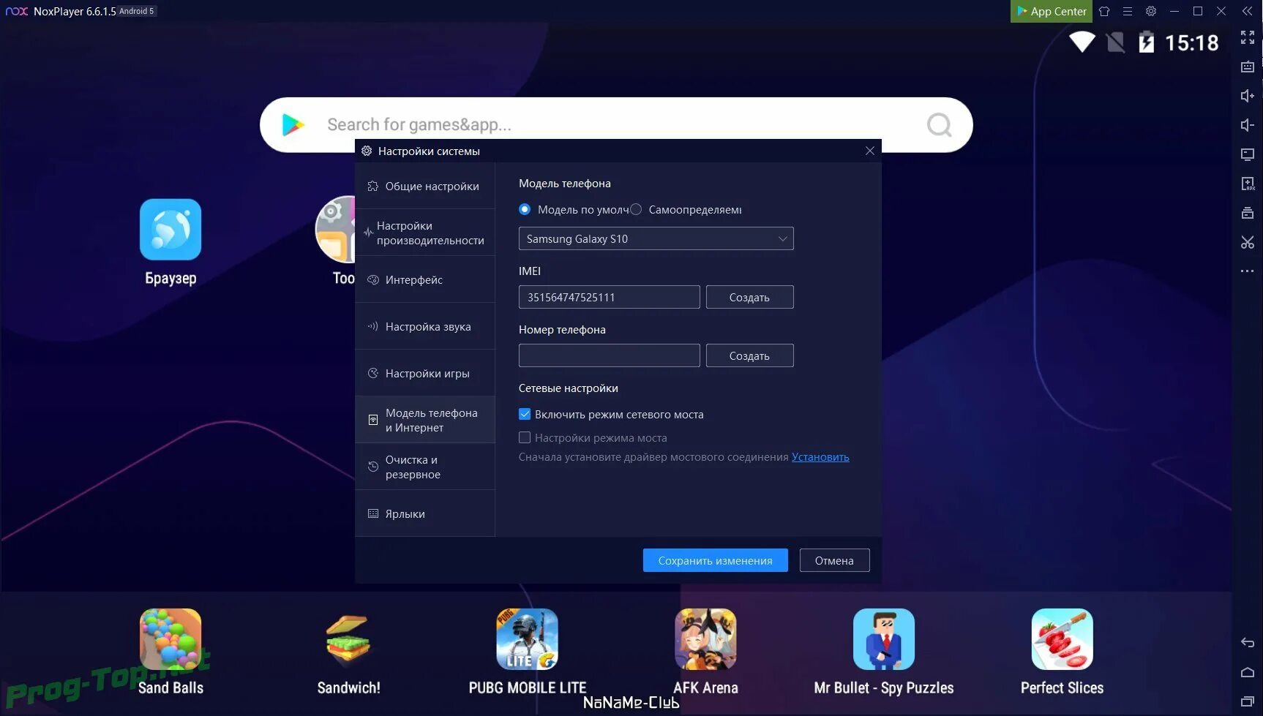The height and width of the screenshot is (716, 1263).
Task: Launch the Sandwich! game
Action: (348, 652)
